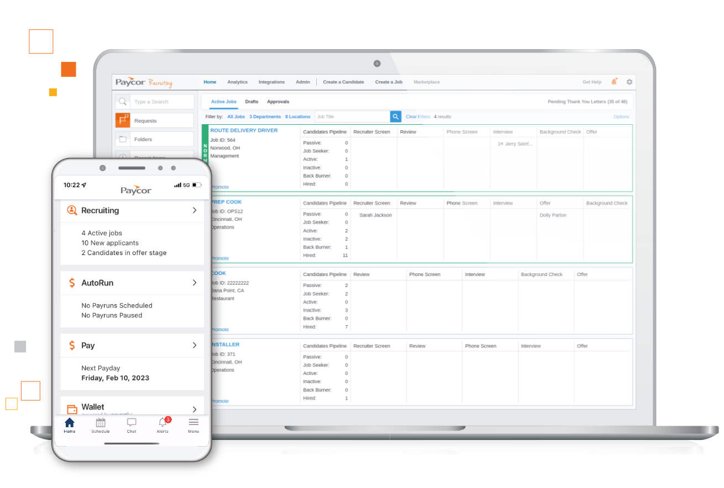Image resolution: width=724 pixels, height=488 pixels.
Task: Expand the AutoRun section chevron
Action: (195, 283)
